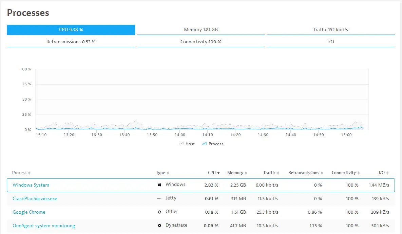This screenshot has height=234, width=402.
Task: Click the Dynatrace icon for OneAgent system monitoring
Action: tap(159, 226)
